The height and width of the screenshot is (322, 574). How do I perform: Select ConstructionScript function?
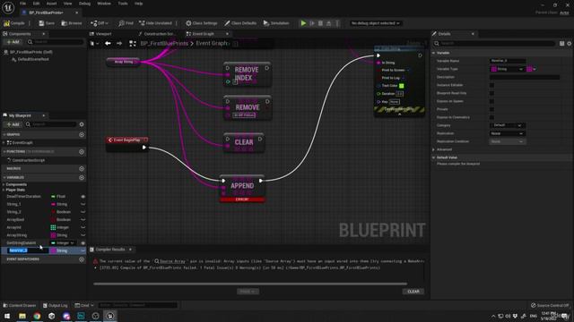(x=28, y=160)
